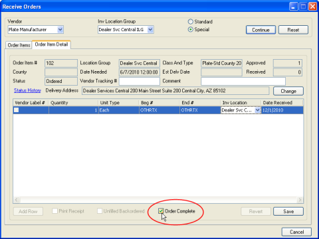Maximize the Receive Orders window

point(303,7)
